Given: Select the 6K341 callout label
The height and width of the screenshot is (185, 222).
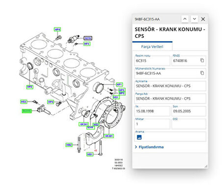Looking at the screenshot, I should coord(84,124).
